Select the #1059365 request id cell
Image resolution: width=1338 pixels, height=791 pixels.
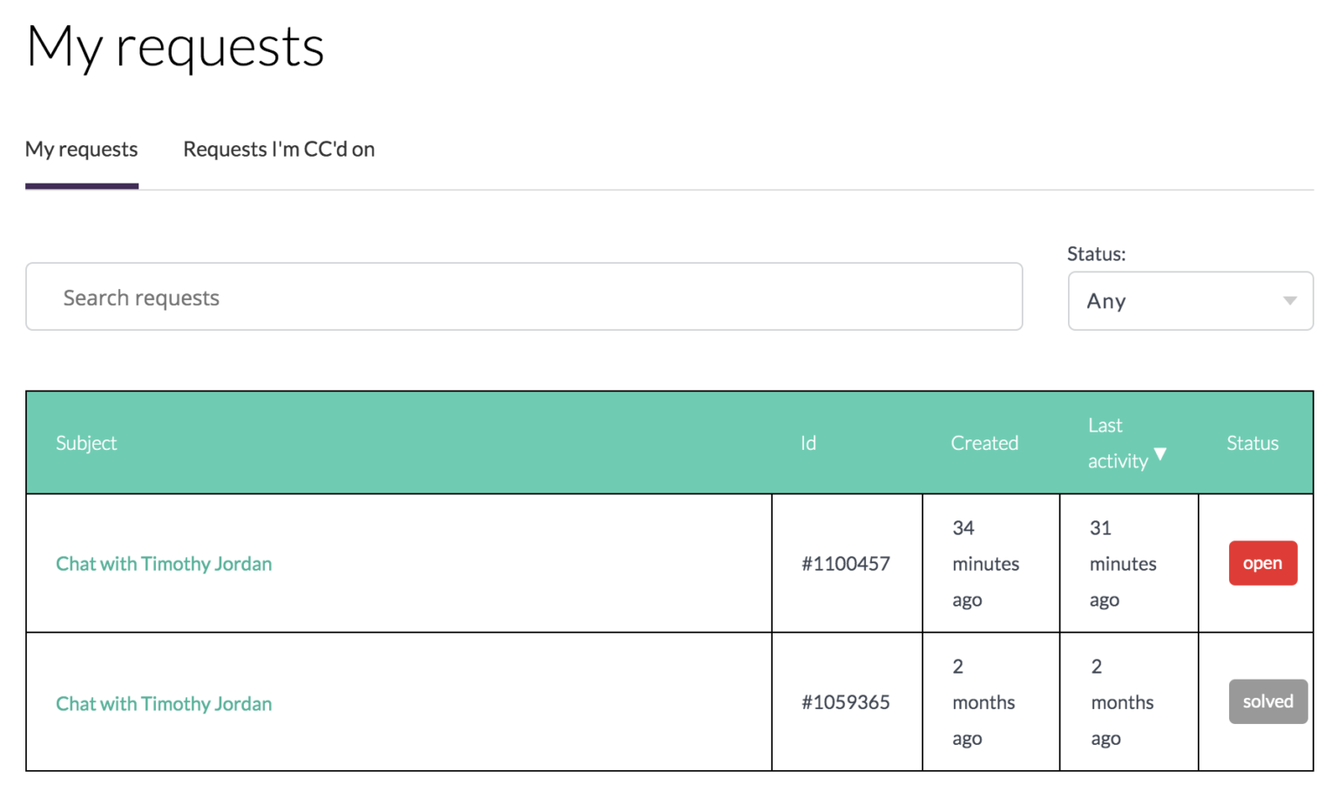(846, 702)
